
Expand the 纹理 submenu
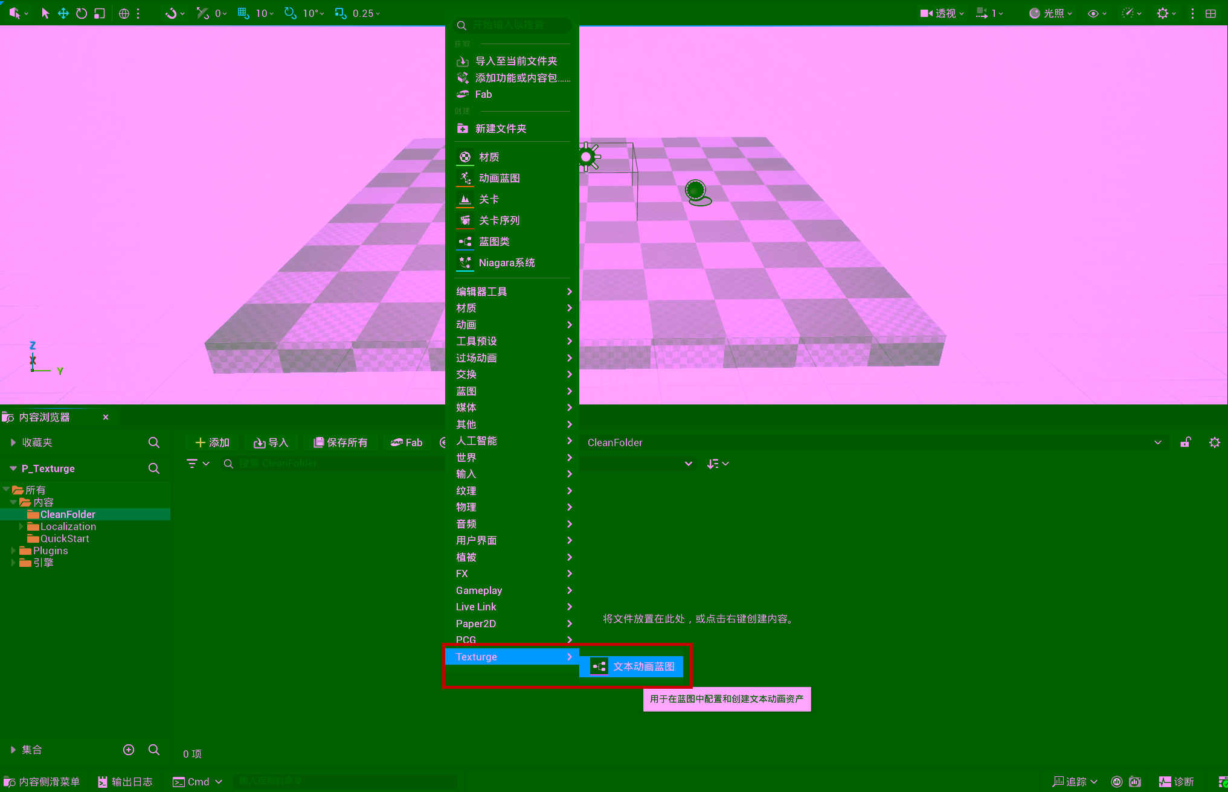(512, 491)
